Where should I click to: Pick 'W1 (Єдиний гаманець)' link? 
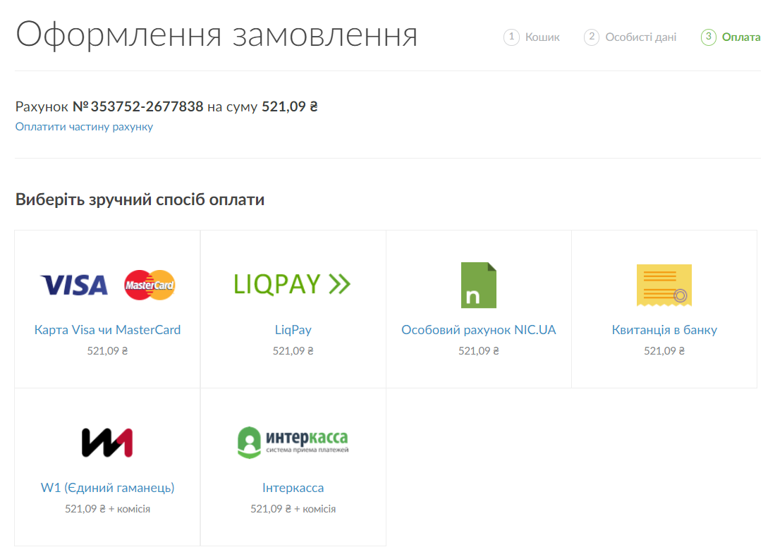(x=107, y=488)
